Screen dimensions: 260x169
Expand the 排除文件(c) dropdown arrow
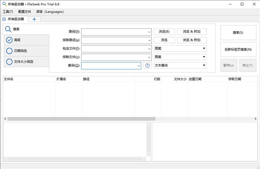pyautogui.click(x=149, y=57)
